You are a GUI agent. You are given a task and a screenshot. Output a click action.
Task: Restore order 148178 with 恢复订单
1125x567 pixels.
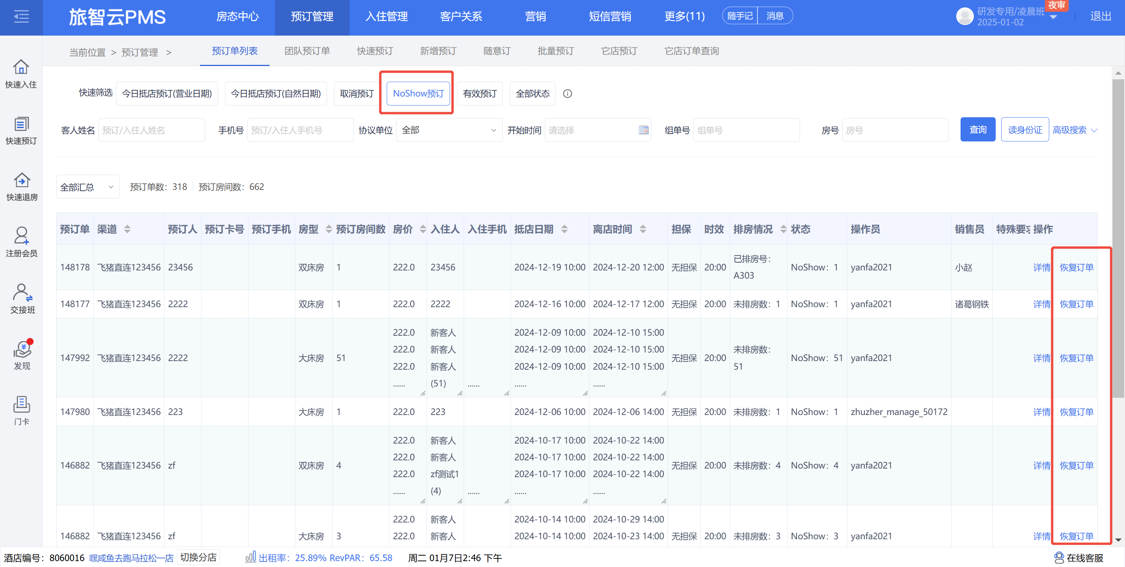[x=1077, y=267]
